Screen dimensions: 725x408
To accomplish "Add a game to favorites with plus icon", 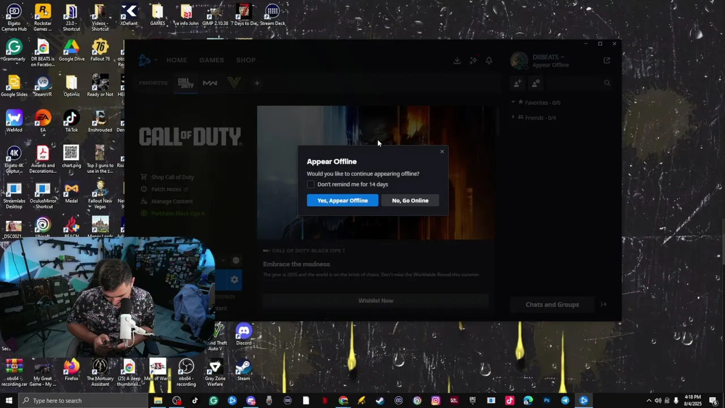I will pos(257,83).
